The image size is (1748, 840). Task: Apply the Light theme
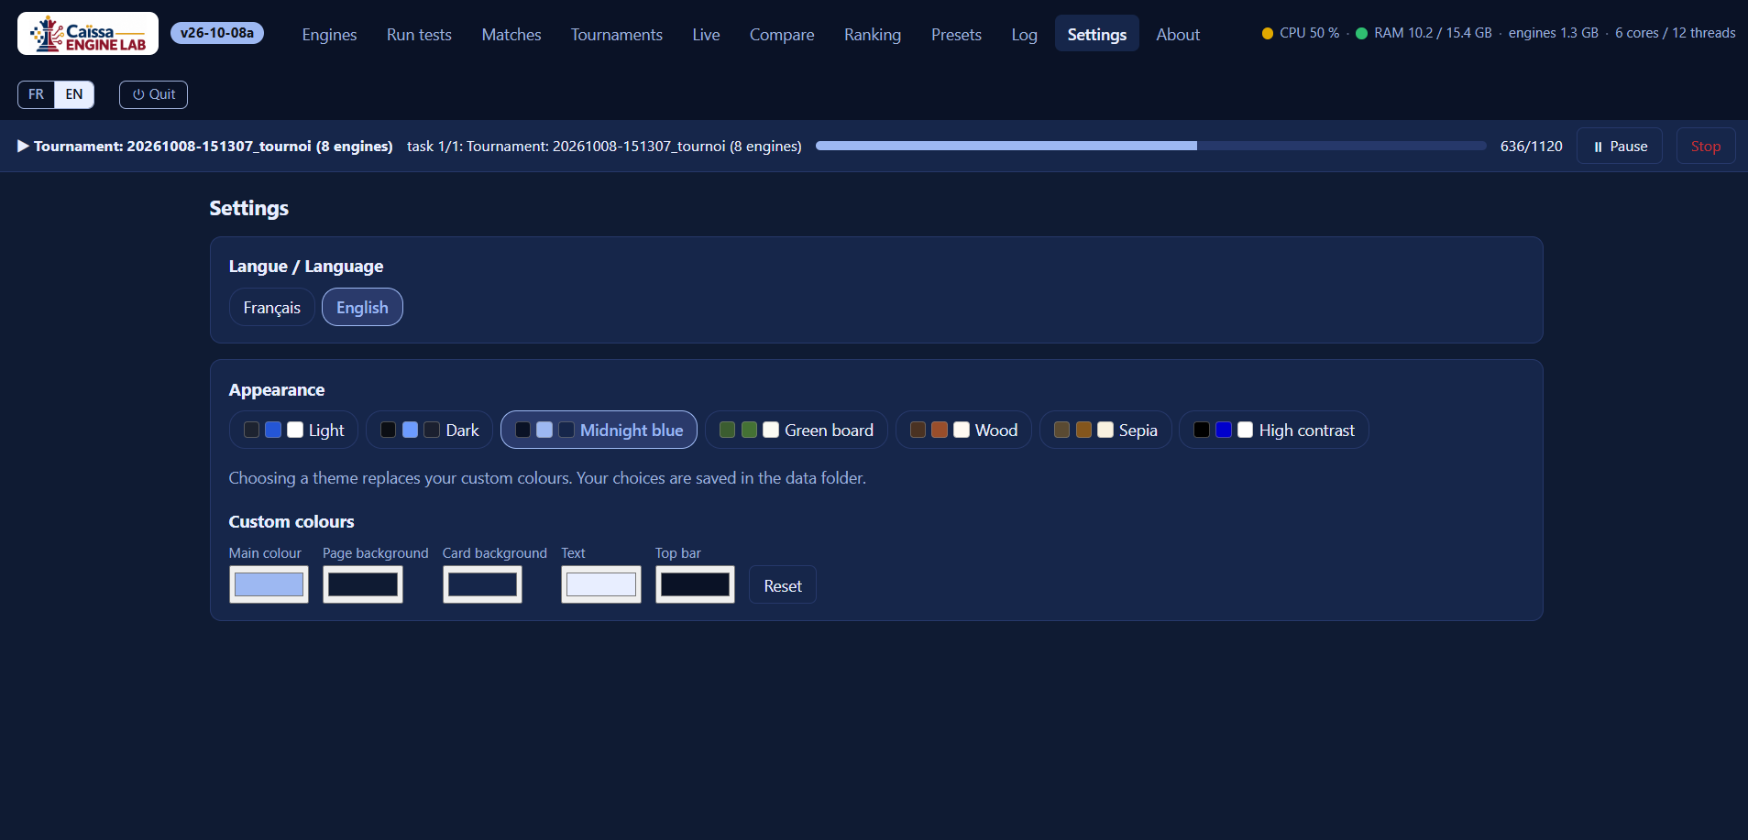[293, 430]
